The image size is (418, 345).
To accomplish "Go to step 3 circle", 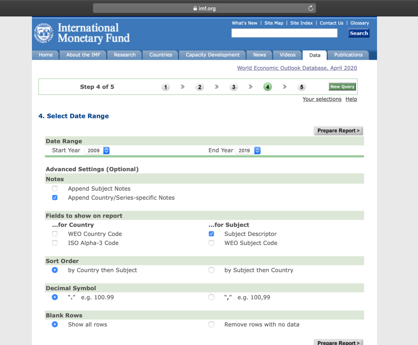I will [x=234, y=87].
